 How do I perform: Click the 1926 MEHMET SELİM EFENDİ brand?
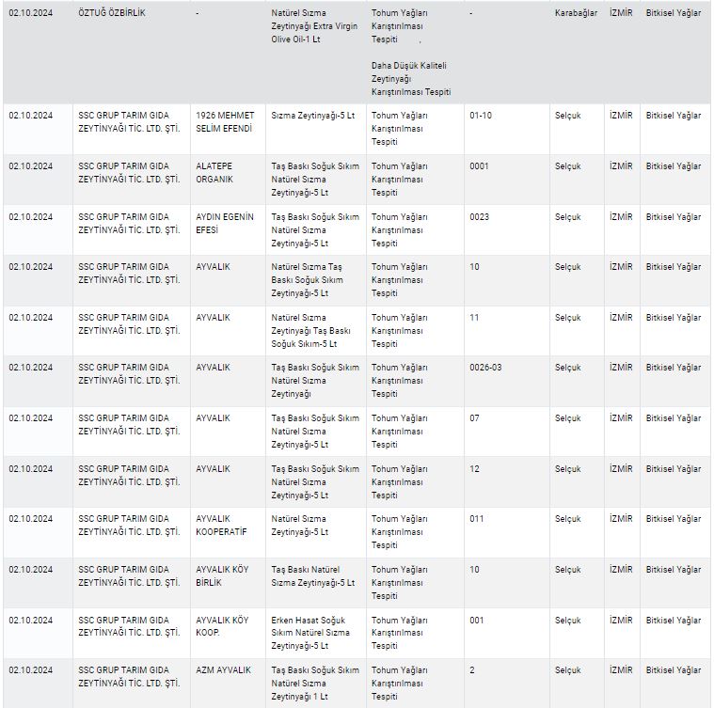tap(225, 121)
